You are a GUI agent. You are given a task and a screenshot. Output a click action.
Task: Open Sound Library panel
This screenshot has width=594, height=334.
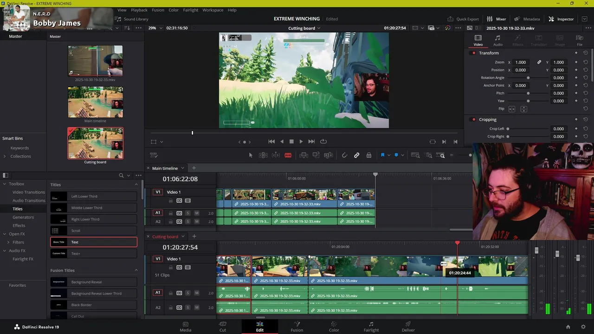(132, 19)
